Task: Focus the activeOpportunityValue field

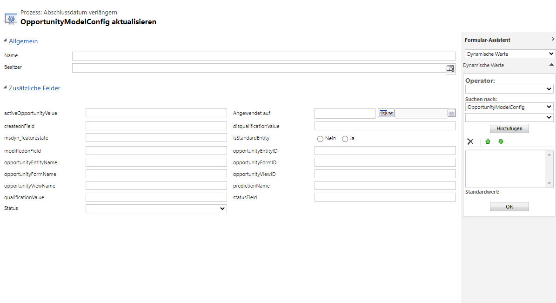Action: [x=156, y=113]
